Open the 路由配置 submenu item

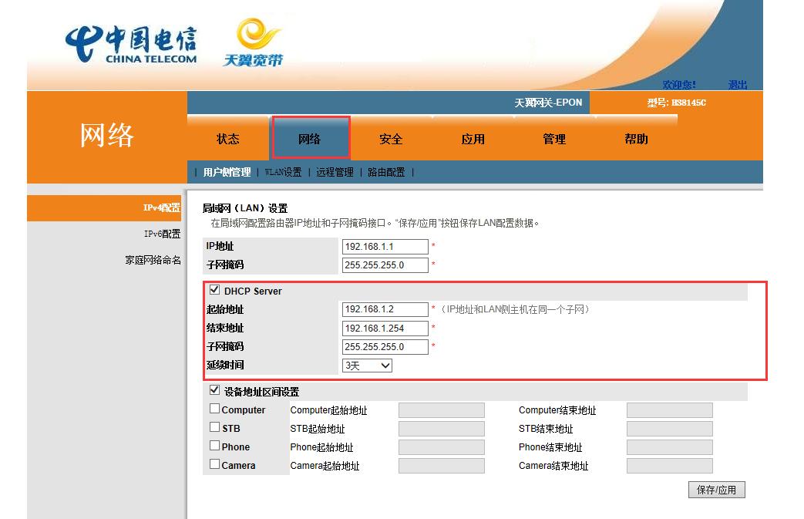click(x=387, y=172)
